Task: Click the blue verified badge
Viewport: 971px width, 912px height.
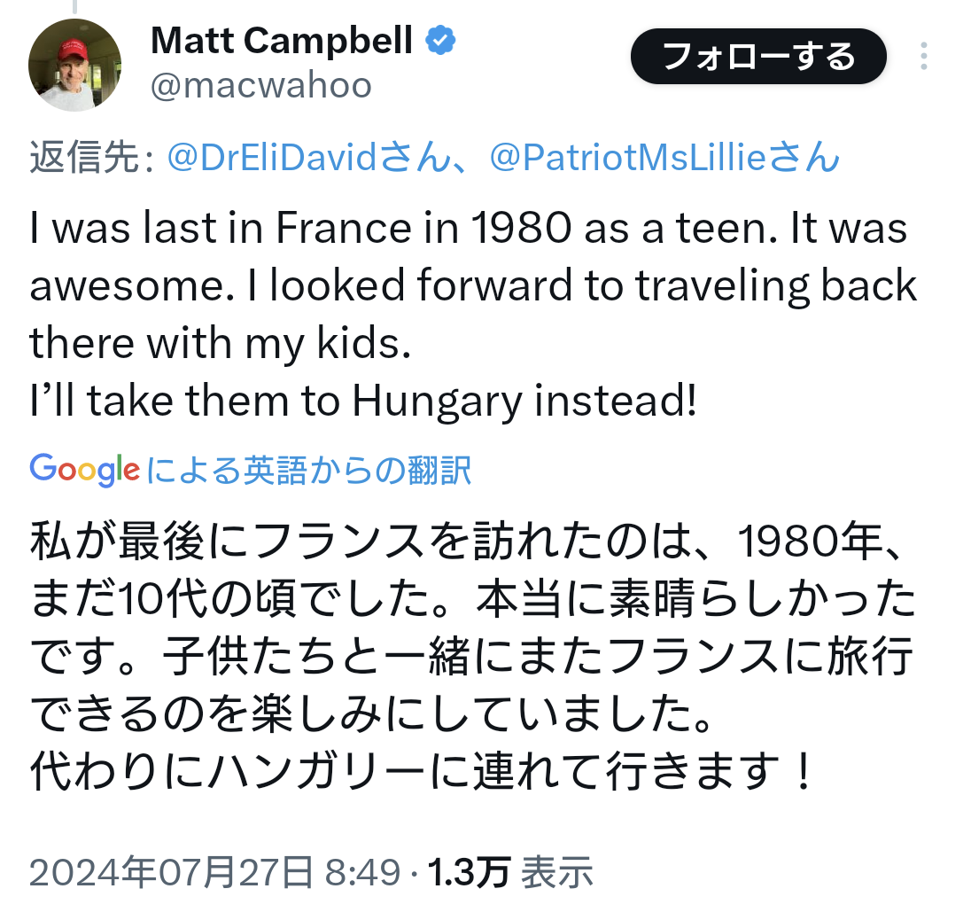Action: [x=440, y=40]
